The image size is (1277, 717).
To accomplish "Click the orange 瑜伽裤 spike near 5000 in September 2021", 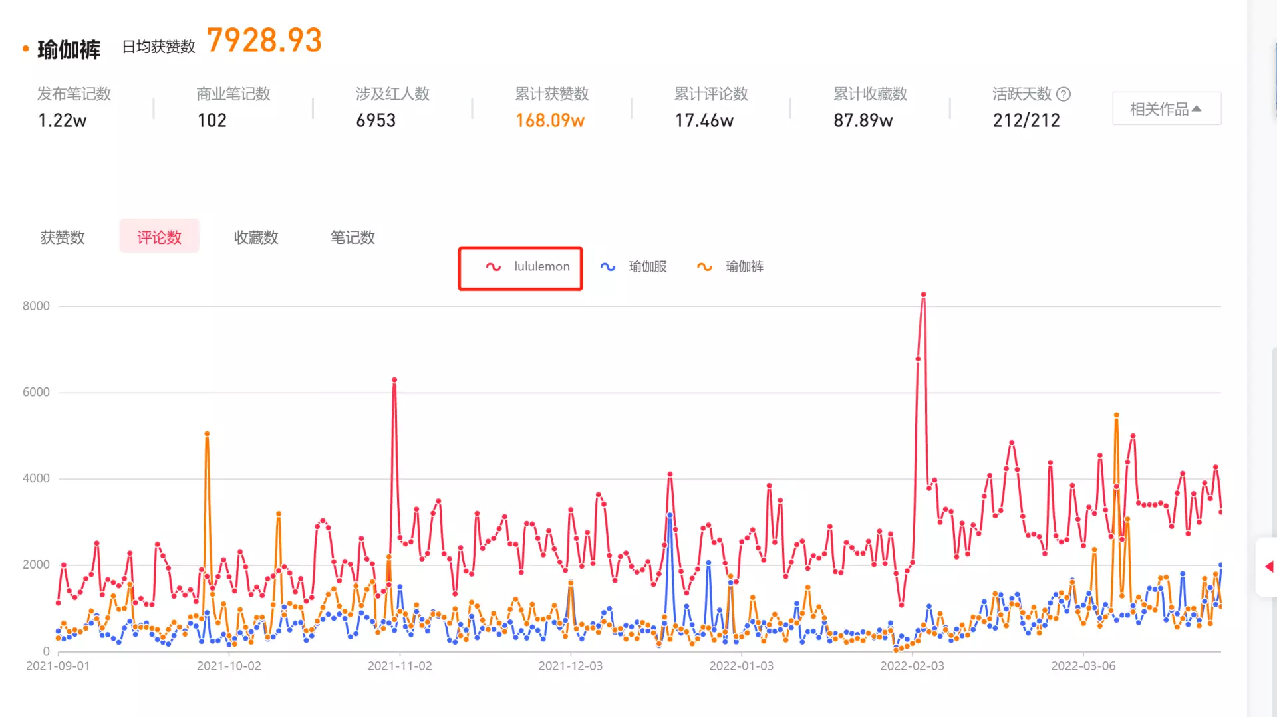I will (x=207, y=434).
